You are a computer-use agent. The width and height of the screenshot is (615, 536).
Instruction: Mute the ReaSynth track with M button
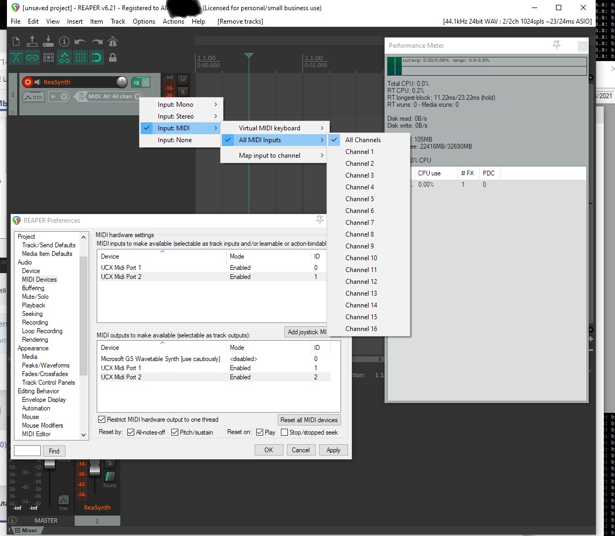(183, 80)
